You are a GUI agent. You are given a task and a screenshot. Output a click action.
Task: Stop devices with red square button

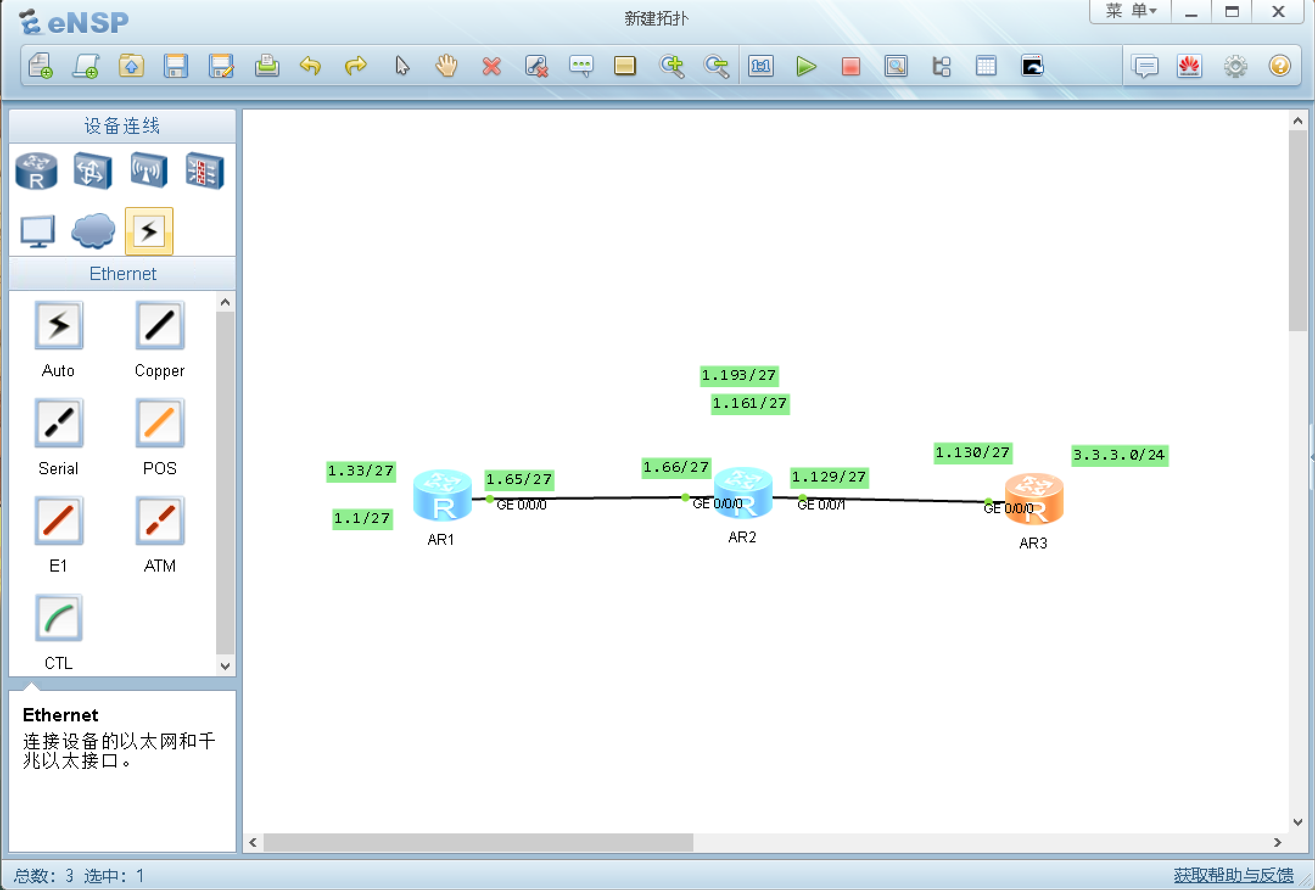click(x=850, y=66)
